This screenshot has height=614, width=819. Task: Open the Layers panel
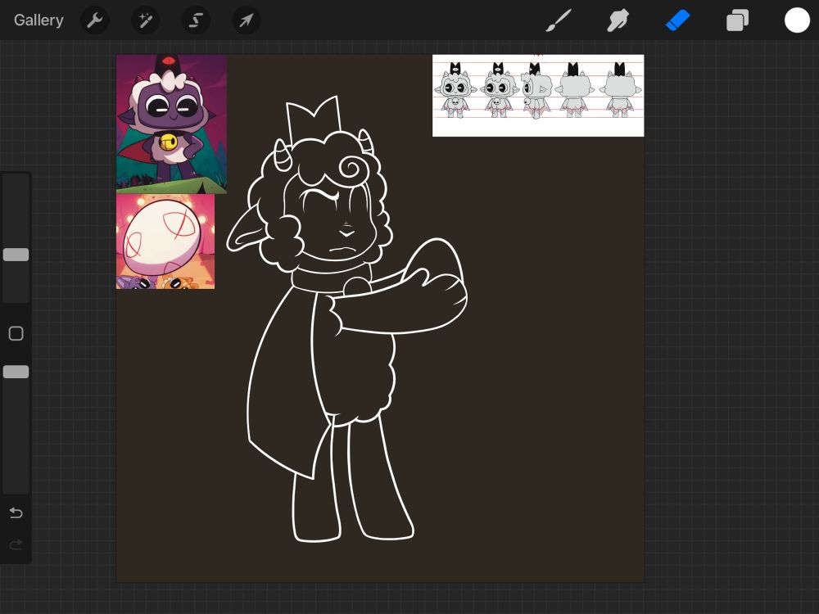[x=738, y=20]
